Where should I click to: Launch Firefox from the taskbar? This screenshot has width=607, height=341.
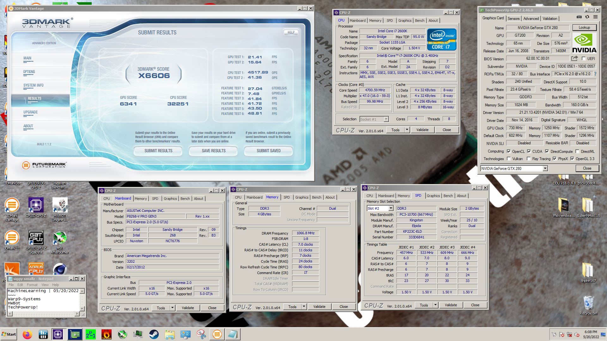pos(28,334)
